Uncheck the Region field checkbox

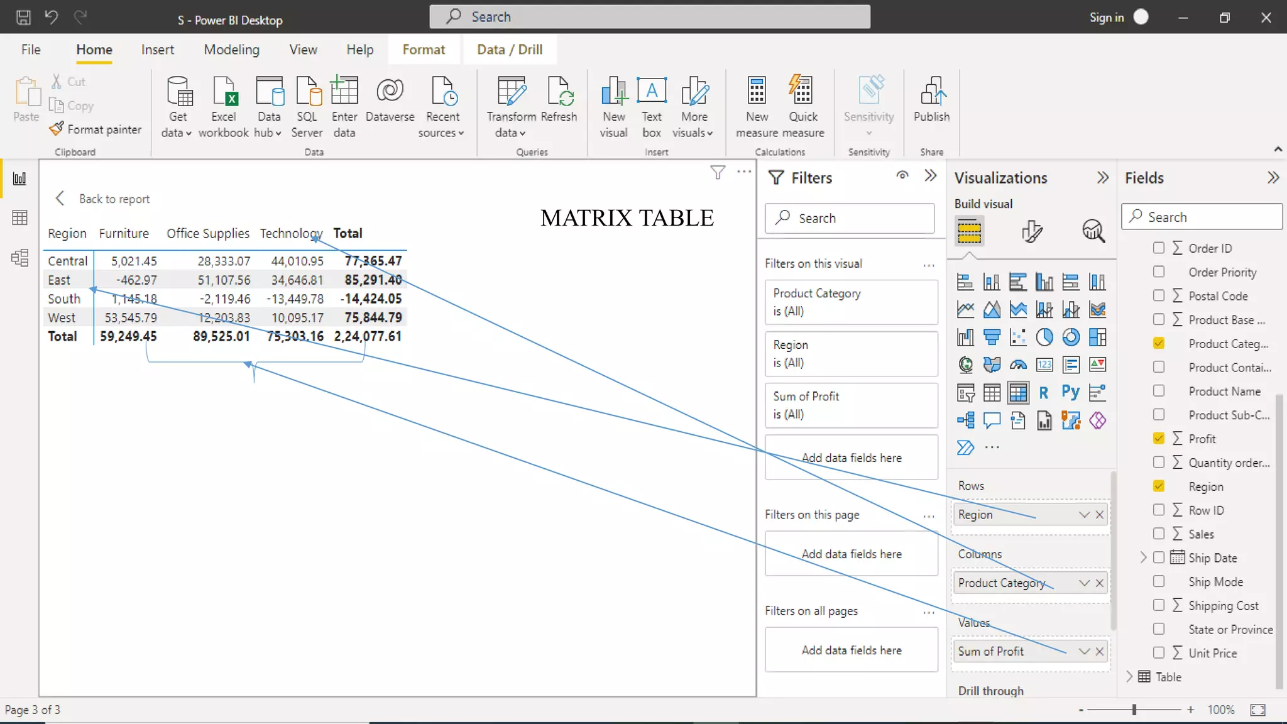click(x=1159, y=486)
